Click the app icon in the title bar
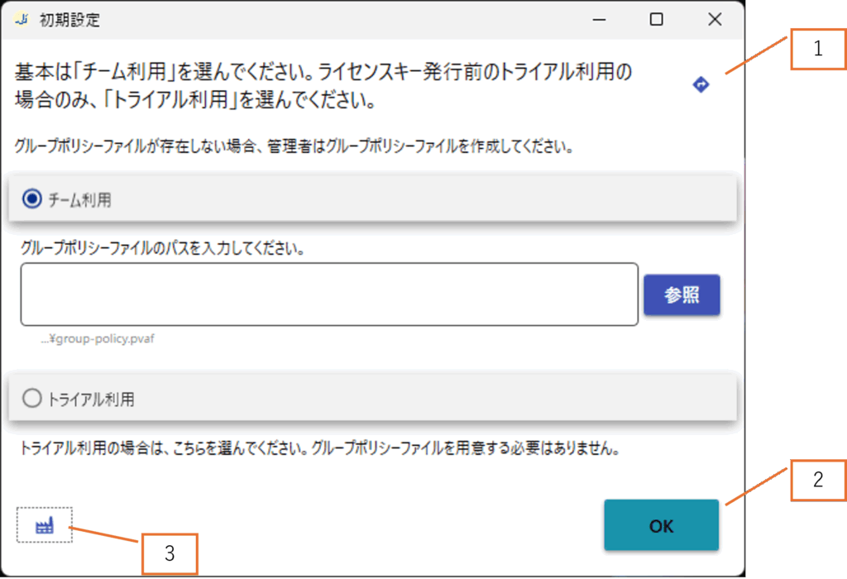The height and width of the screenshot is (579, 847). click(23, 20)
